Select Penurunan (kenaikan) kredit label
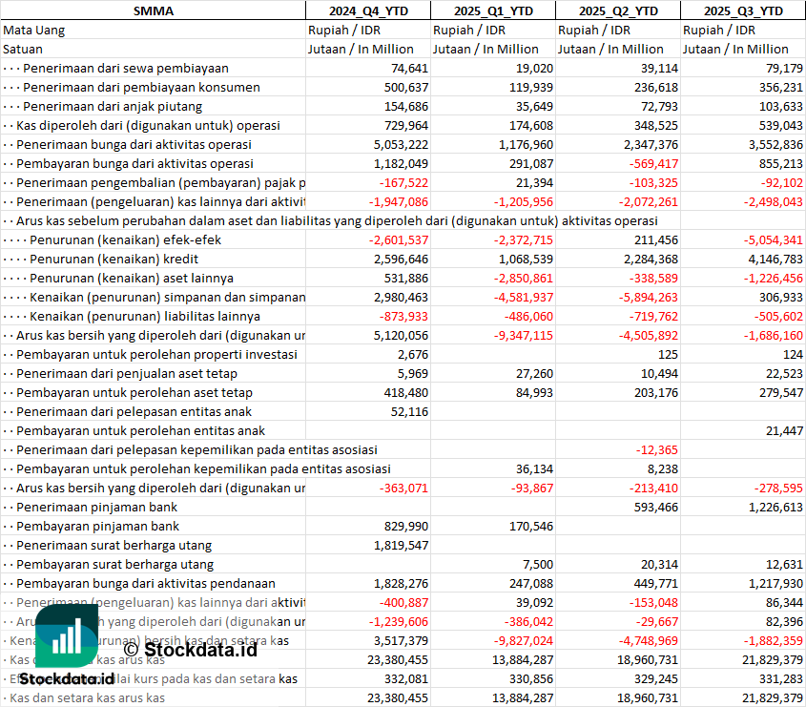Image resolution: width=806 pixels, height=707 pixels. coord(114,260)
